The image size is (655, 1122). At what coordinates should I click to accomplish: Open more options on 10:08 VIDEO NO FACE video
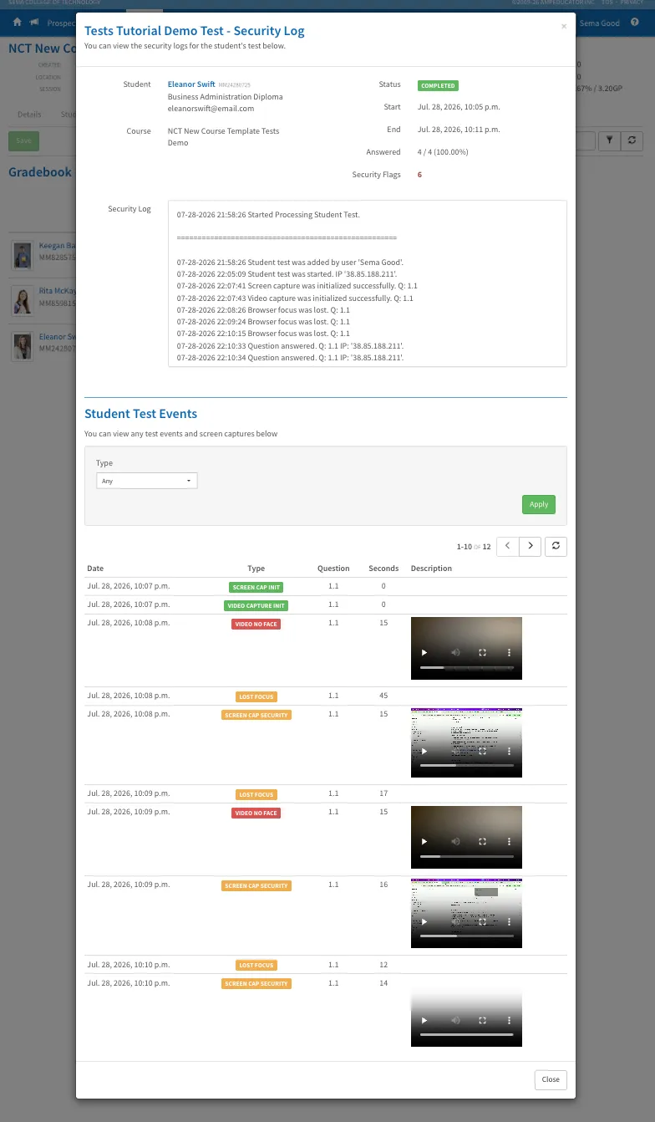coord(510,652)
